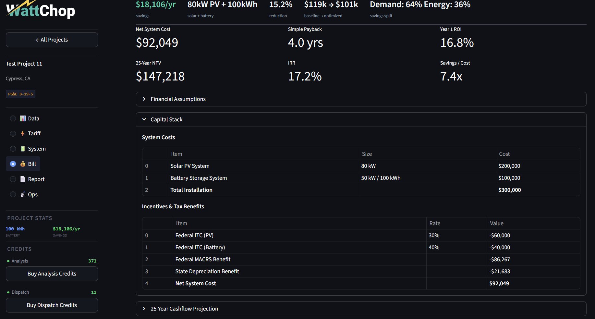Click the Ops satellite dish icon
This screenshot has width=595, height=319.
pos(23,194)
